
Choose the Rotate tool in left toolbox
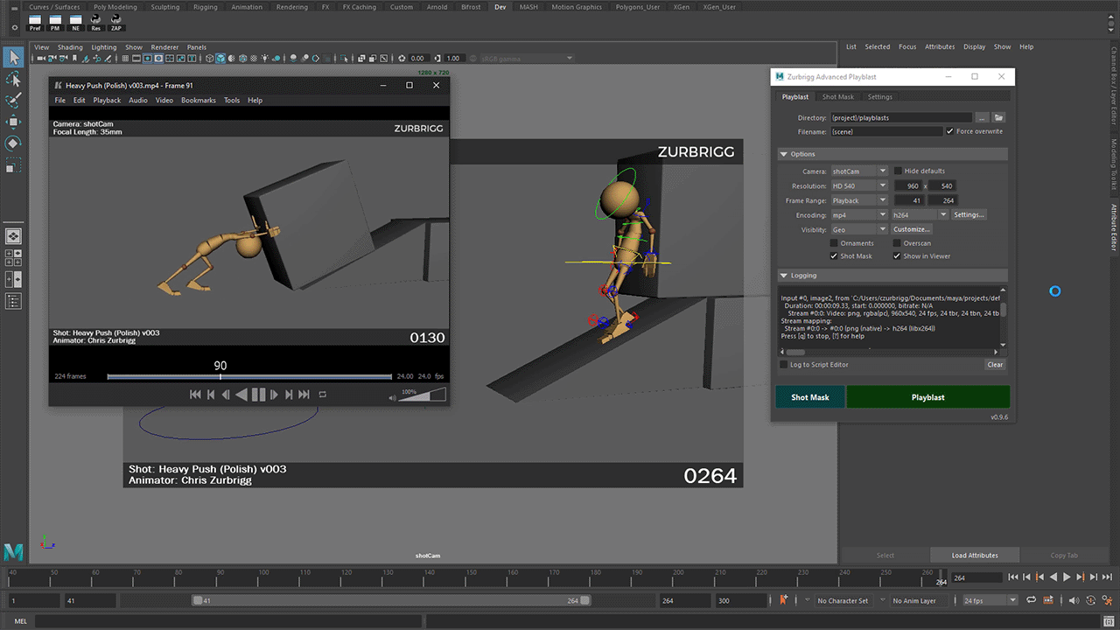pyautogui.click(x=13, y=143)
